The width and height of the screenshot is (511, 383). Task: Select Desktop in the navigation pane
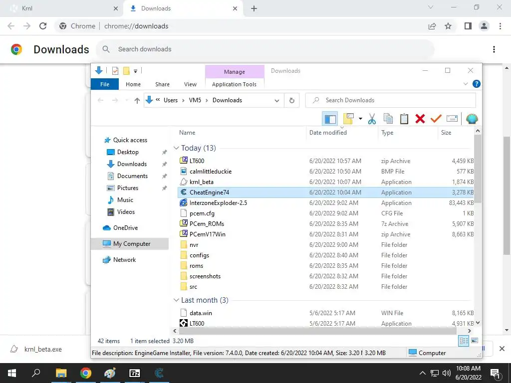coord(127,152)
